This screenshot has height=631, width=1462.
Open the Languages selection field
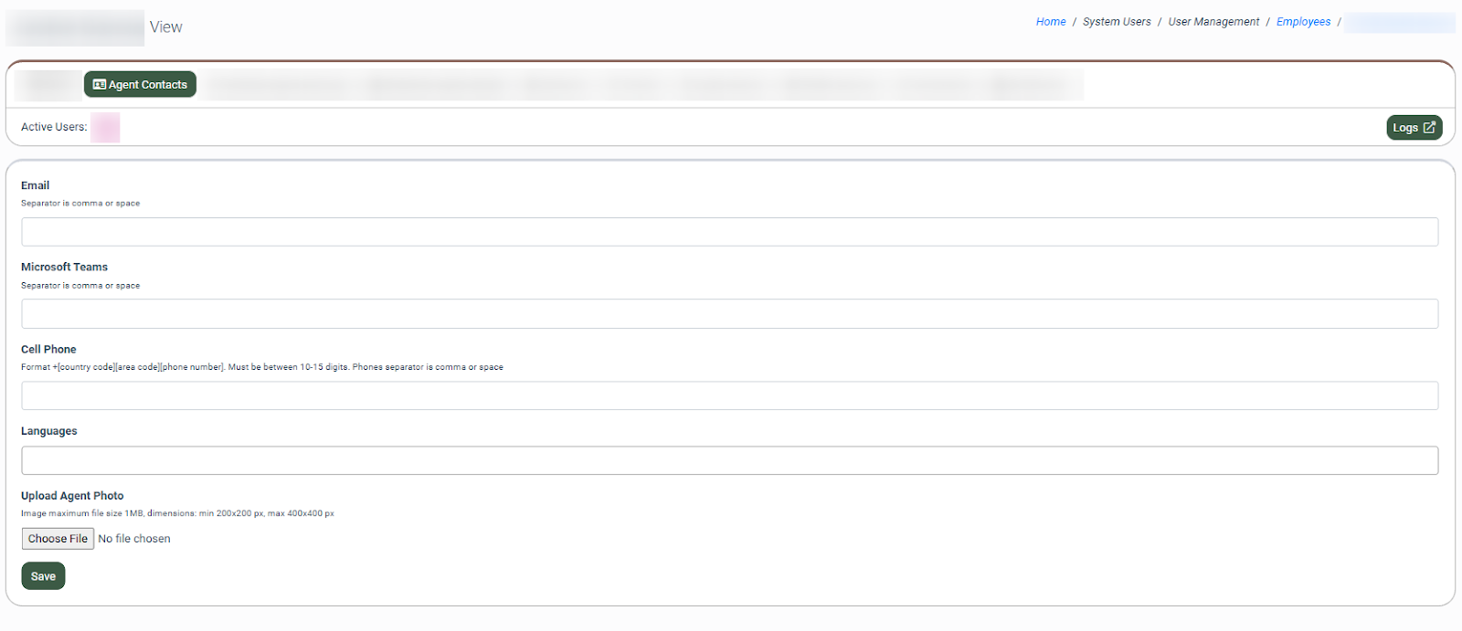[729, 460]
